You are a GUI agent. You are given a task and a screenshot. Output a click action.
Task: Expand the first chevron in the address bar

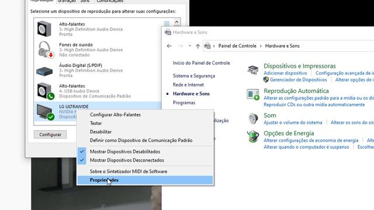coord(214,46)
